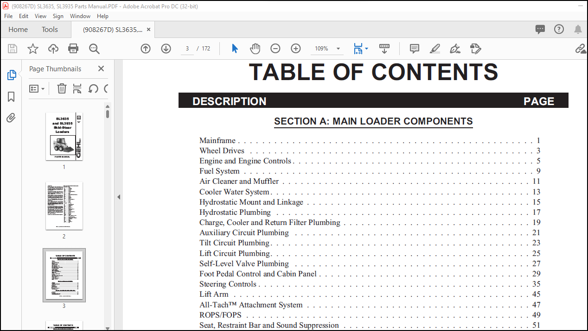
Task: Zoom in with plus button
Action: pos(296,49)
